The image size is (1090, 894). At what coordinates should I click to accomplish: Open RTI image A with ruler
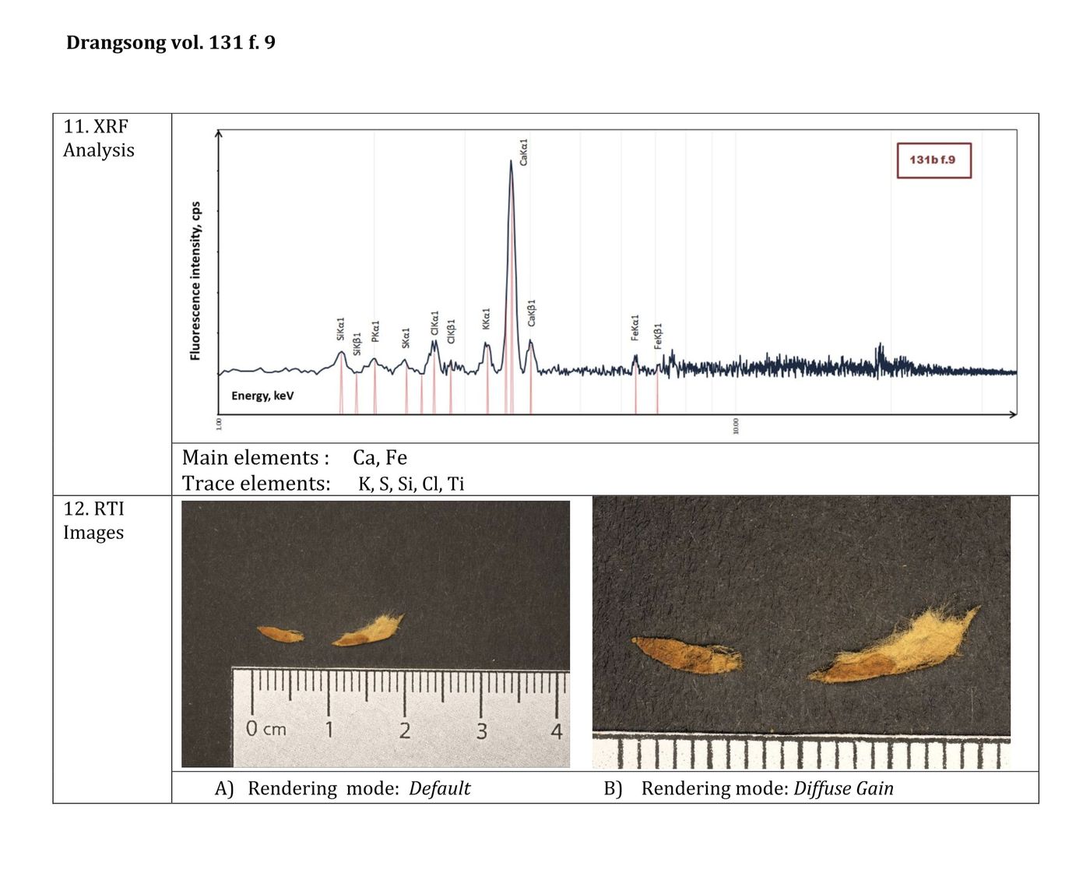click(375, 634)
